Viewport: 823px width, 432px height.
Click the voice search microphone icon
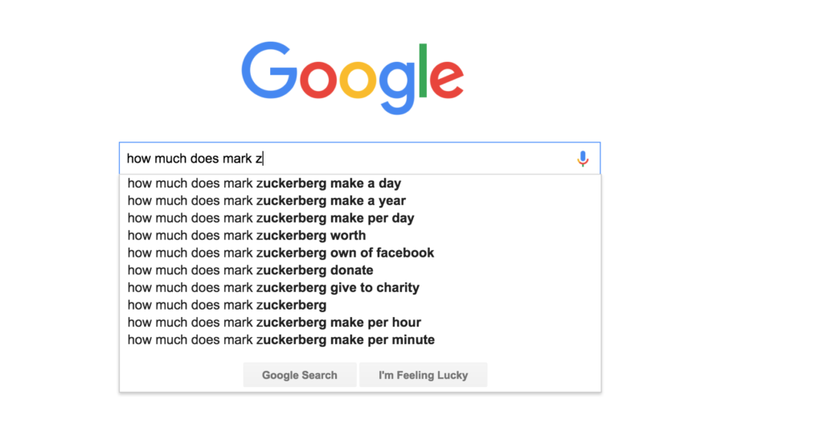[x=583, y=159]
